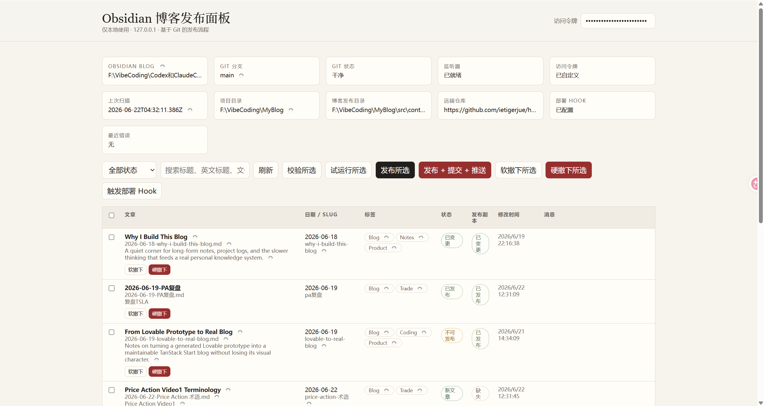Click the Product tag on Why I Build row
The width and height of the screenshot is (764, 406).
tap(383, 248)
